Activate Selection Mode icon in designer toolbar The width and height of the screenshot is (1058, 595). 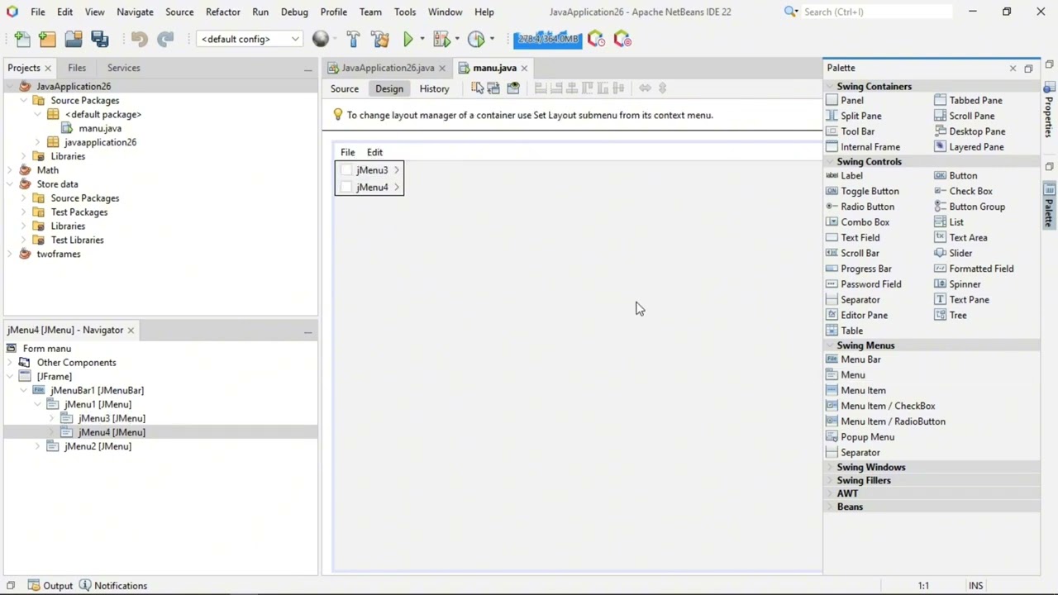point(478,88)
